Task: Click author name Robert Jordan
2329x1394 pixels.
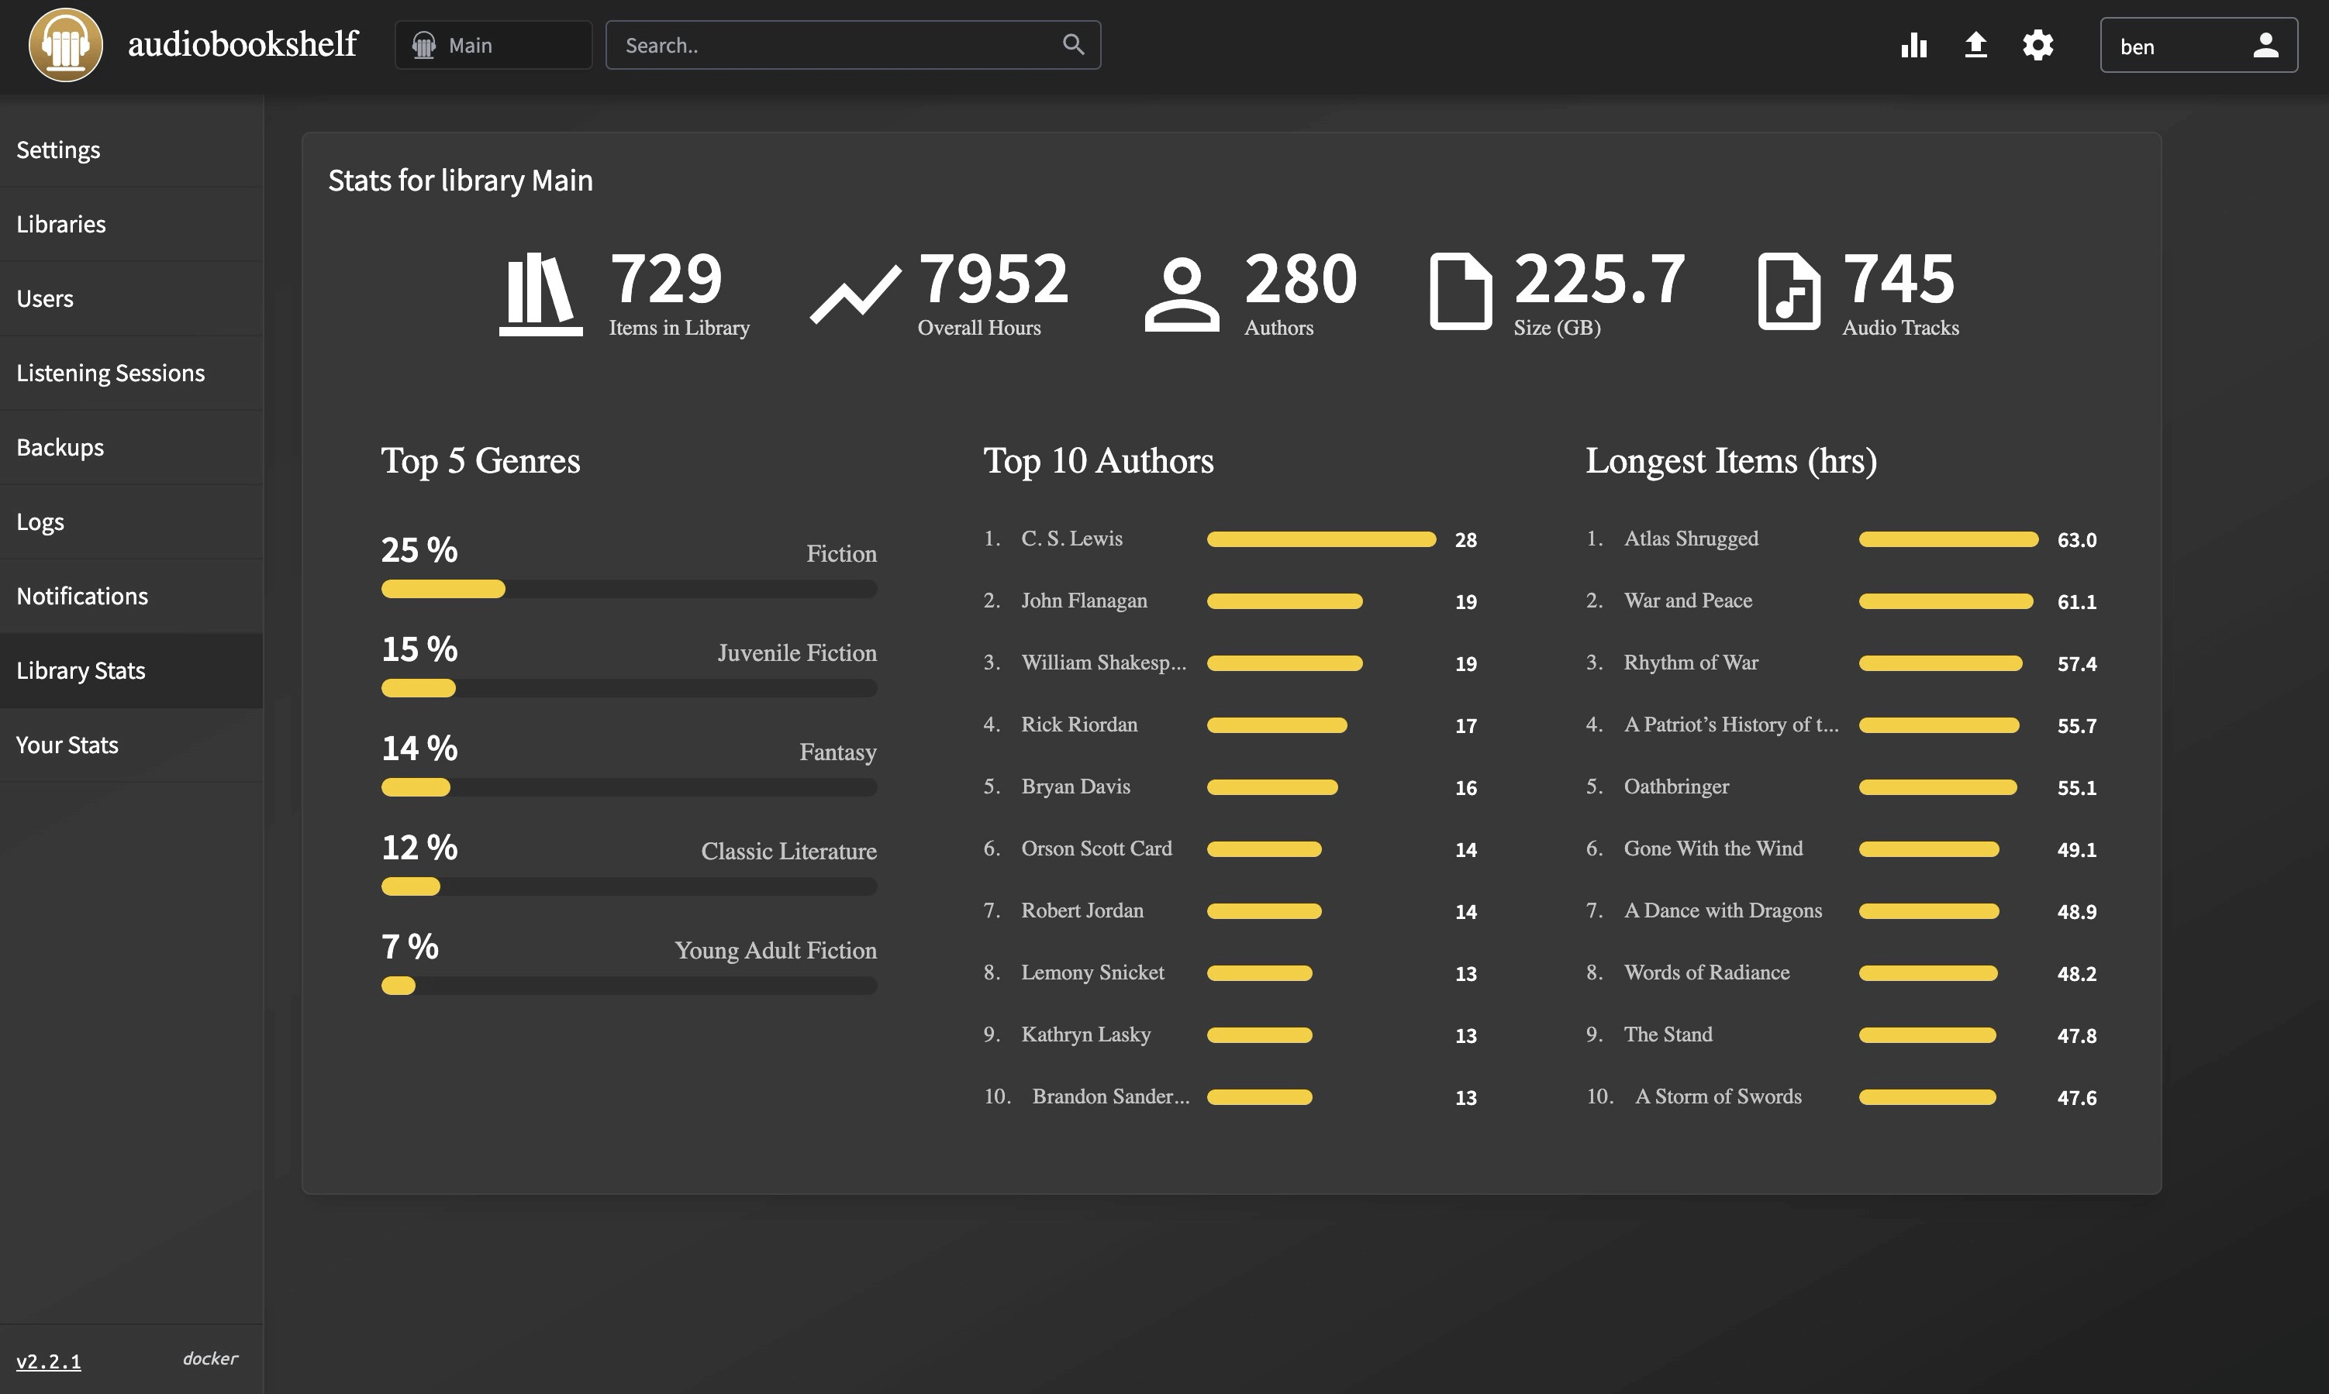Action: [1082, 910]
